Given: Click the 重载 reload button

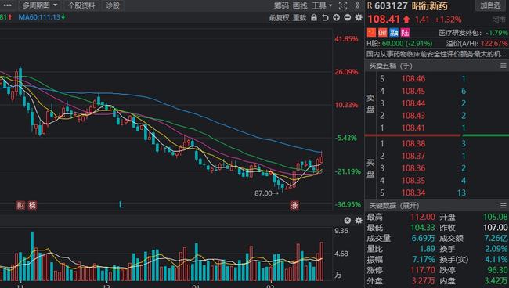Looking at the screenshot, I should (x=299, y=17).
